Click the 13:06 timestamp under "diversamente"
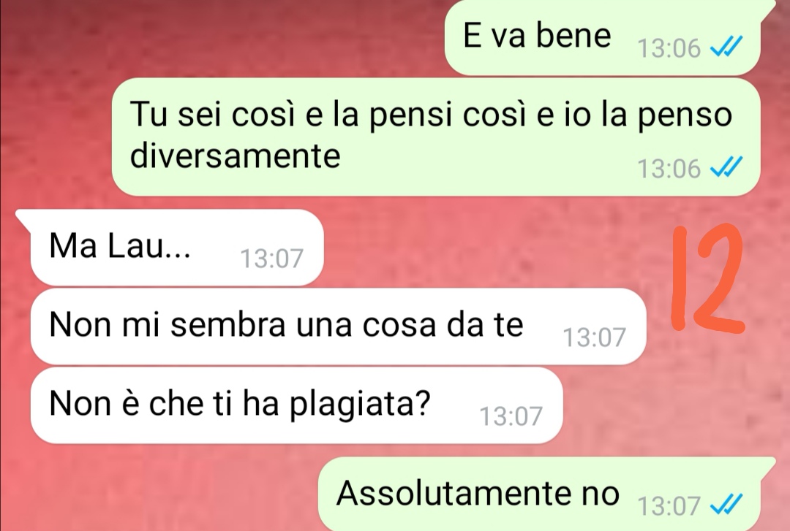 [x=669, y=168]
